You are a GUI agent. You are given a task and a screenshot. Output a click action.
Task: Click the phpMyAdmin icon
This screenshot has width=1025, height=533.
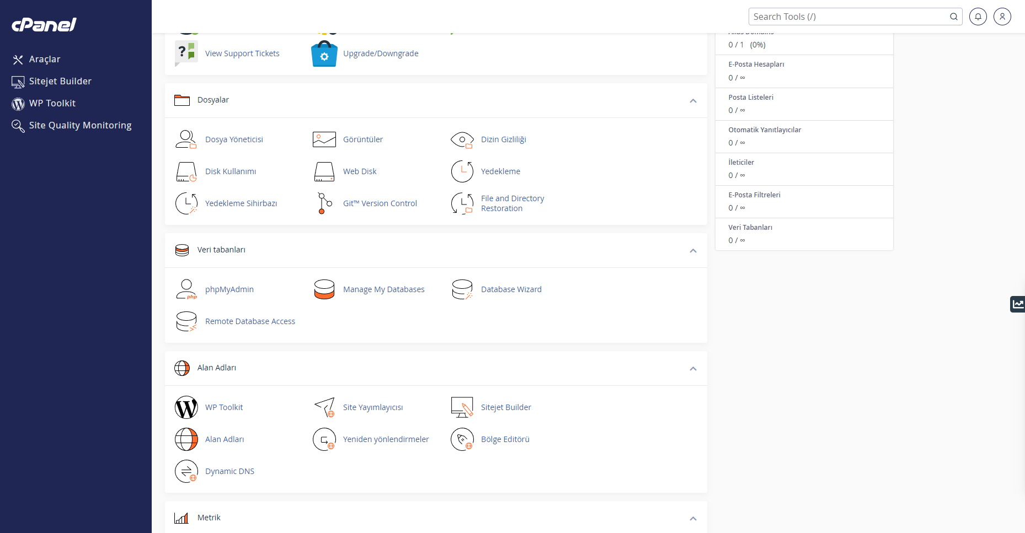tap(186, 289)
